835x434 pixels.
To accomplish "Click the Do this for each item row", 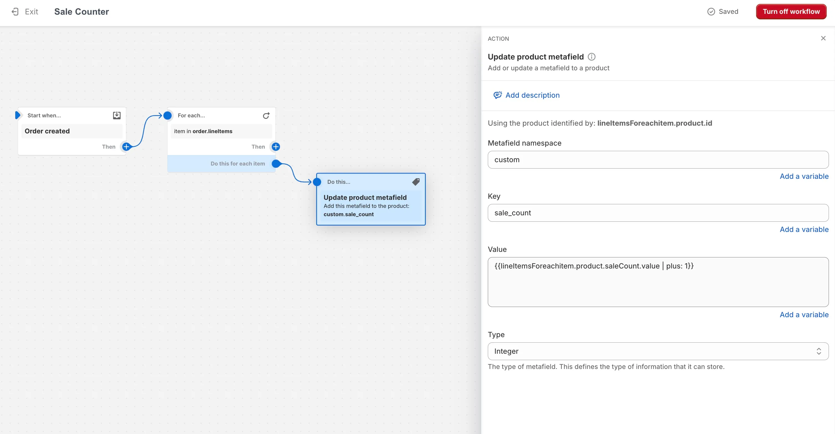I will click(x=221, y=164).
